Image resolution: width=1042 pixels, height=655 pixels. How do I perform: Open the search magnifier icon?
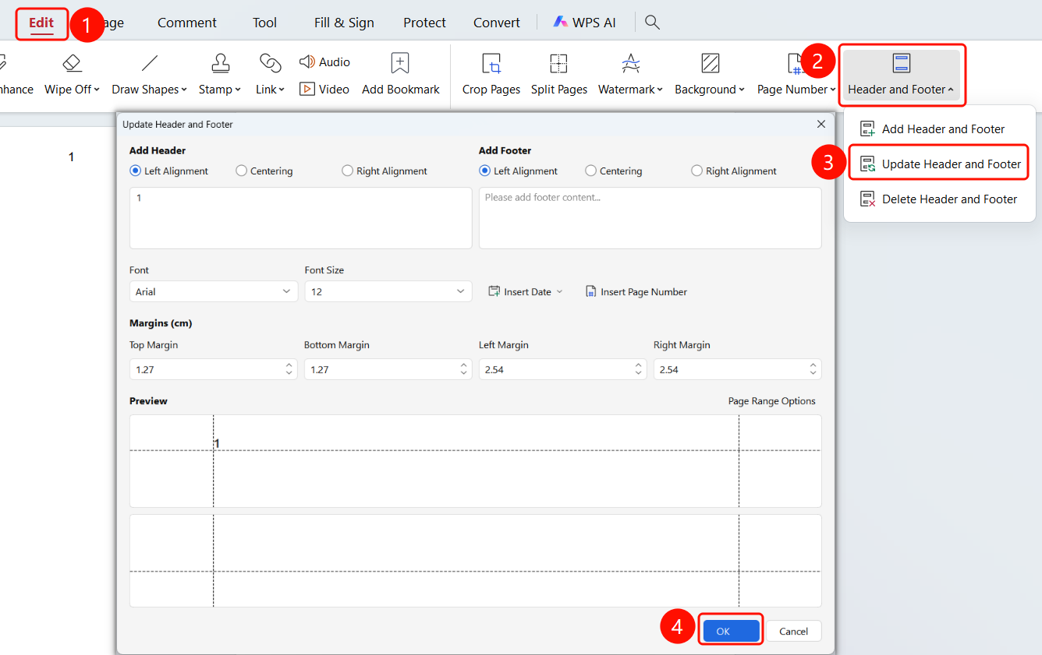[x=653, y=23]
